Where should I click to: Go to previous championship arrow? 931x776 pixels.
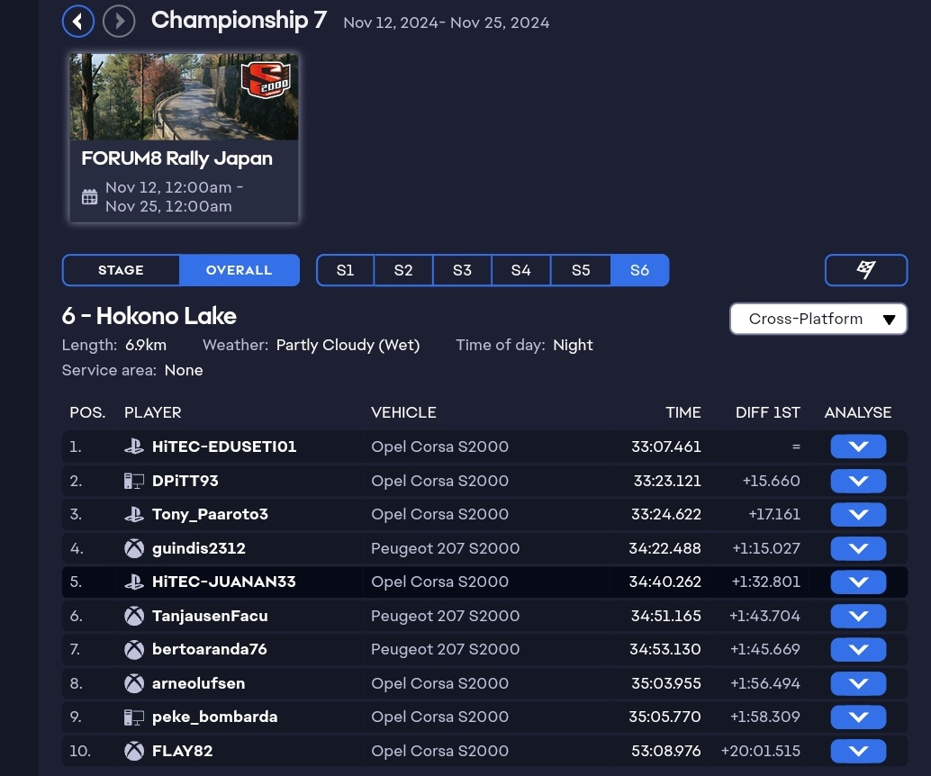coord(77,22)
